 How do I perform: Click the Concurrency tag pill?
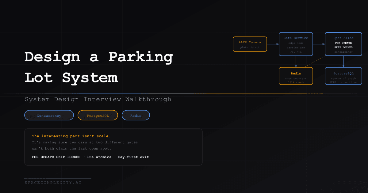click(x=49, y=115)
